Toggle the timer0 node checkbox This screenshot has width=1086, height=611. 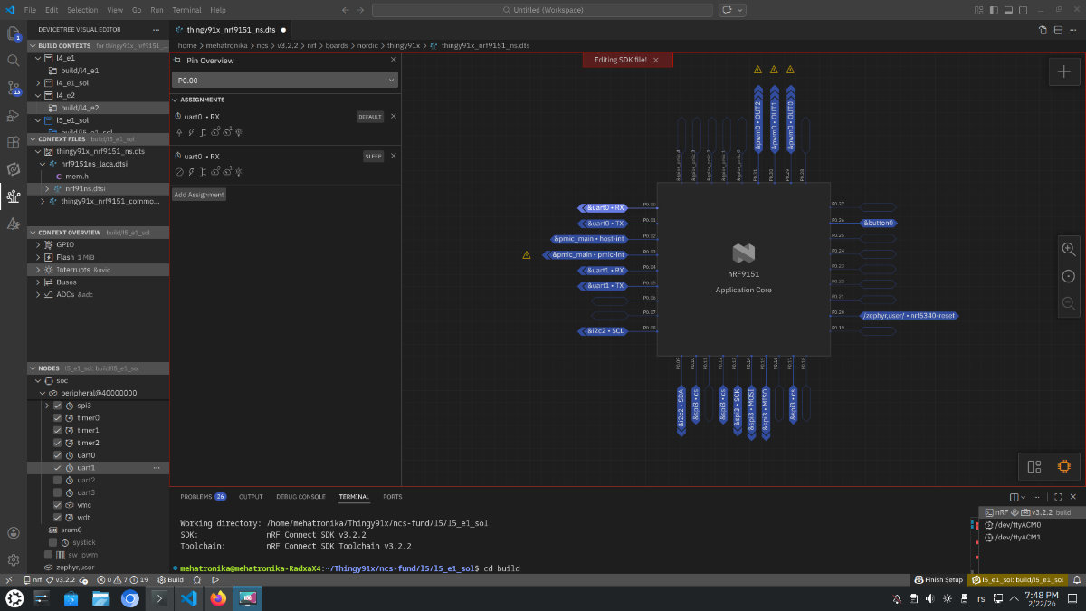coord(58,418)
